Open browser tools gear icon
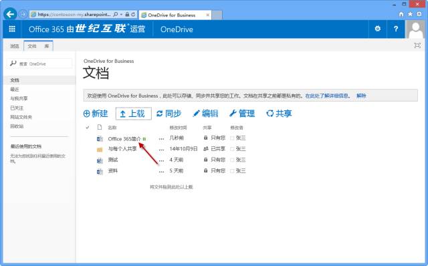The width and height of the screenshot is (428, 266). (419, 14)
